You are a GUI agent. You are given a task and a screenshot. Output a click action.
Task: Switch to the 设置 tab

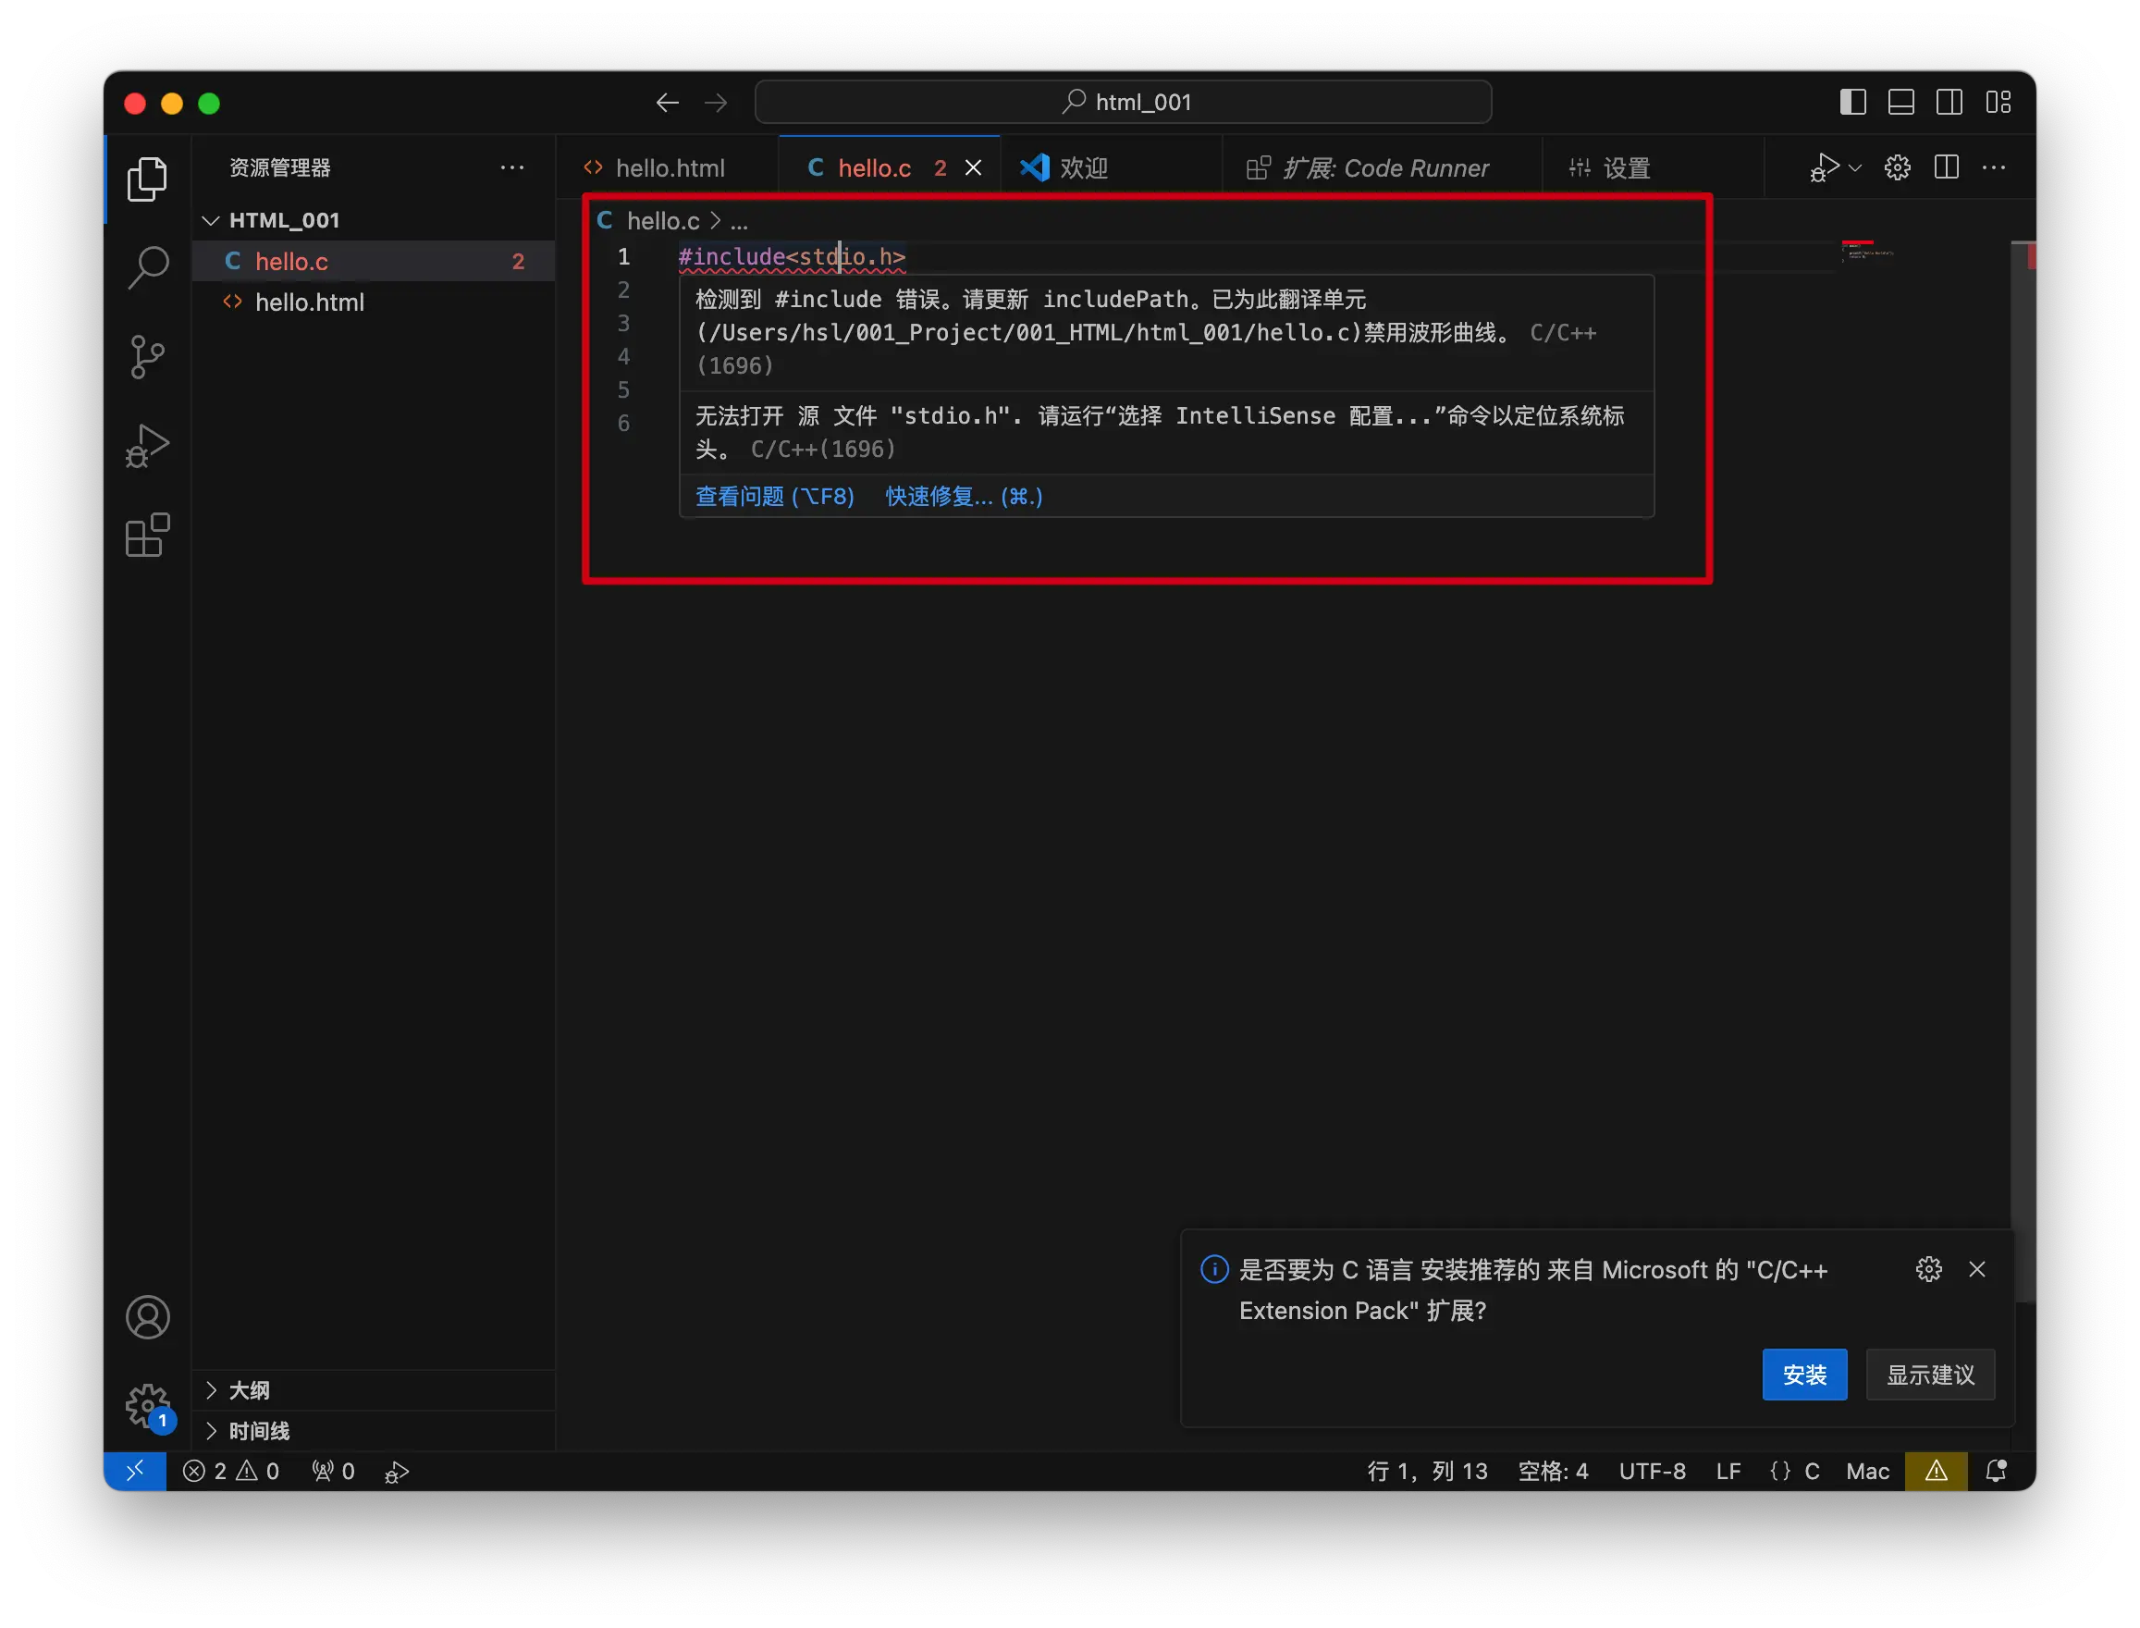coord(1626,167)
